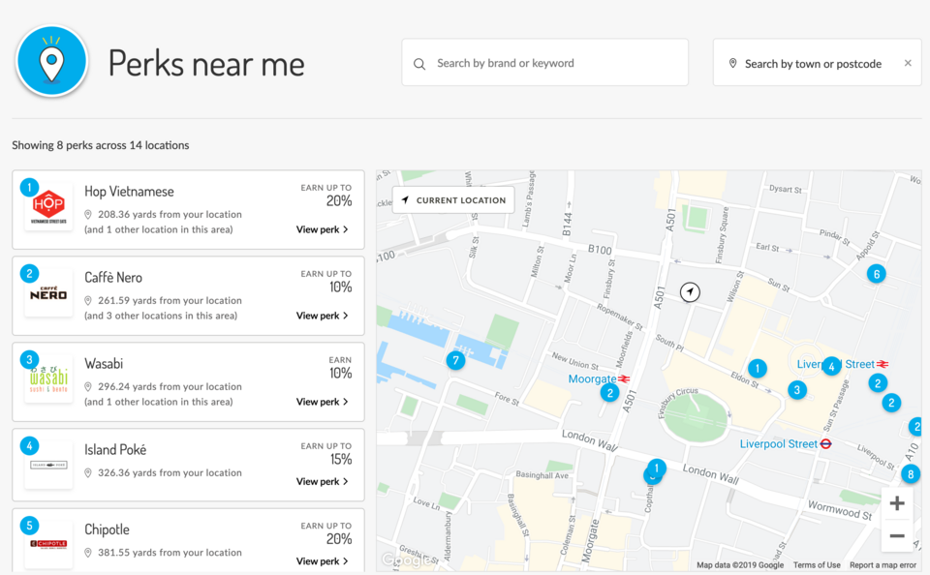Select map marker 1 on Eldon St
The height and width of the screenshot is (575, 930).
coord(757,368)
